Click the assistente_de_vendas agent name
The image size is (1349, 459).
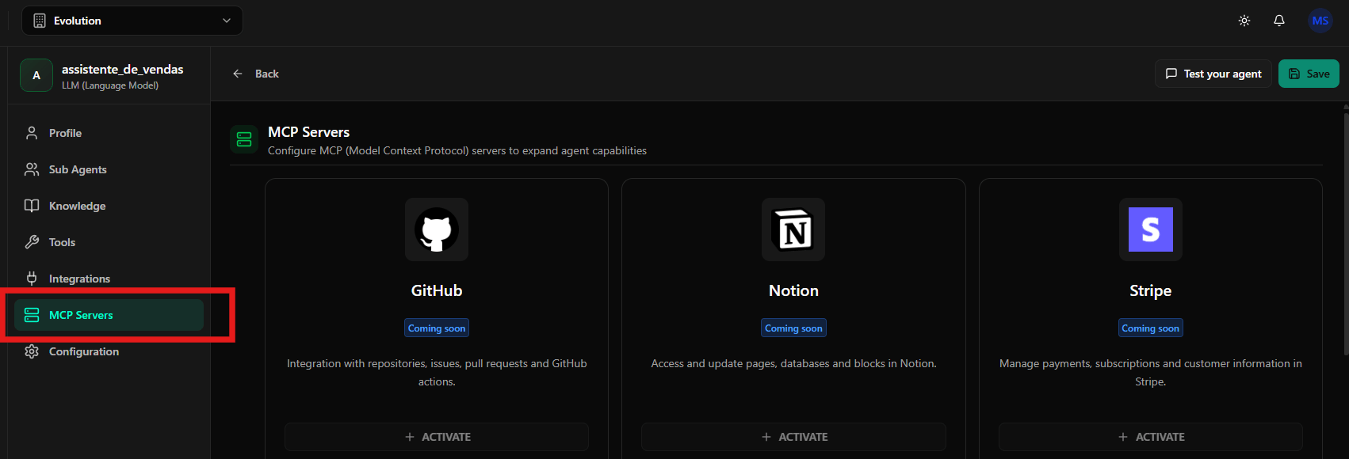[123, 69]
